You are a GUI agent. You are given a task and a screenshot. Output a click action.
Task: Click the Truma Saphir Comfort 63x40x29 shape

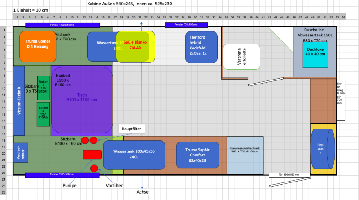(197, 155)
